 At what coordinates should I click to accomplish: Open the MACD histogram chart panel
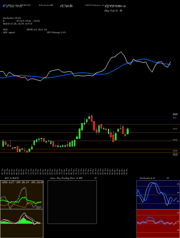[22, 224]
